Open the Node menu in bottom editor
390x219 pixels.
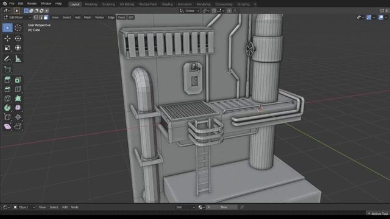(x=74, y=207)
